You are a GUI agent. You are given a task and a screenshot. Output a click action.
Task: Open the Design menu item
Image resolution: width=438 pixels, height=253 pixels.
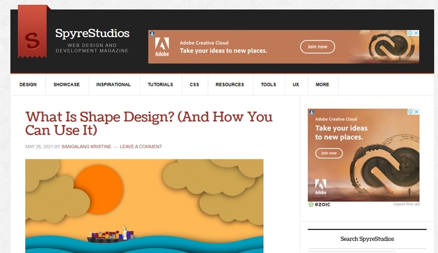(x=28, y=85)
